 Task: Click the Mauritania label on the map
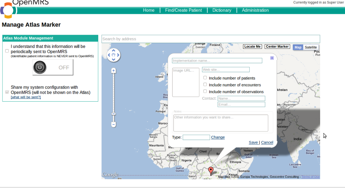[x=156, y=146]
